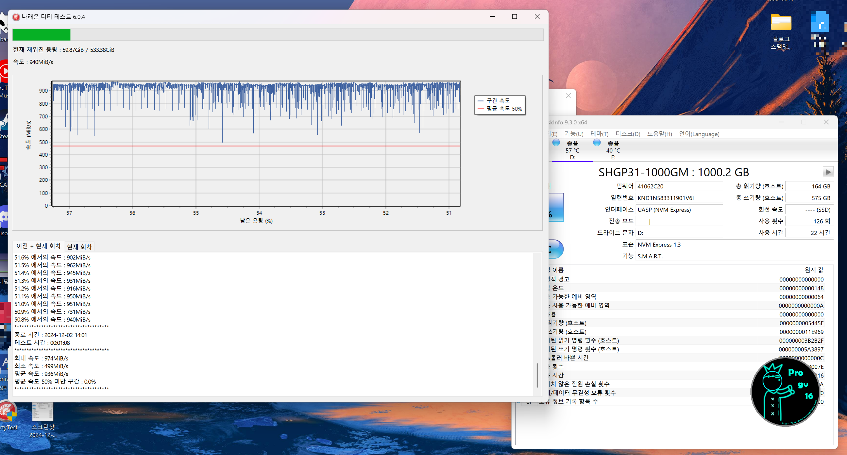Switch to the 현재 회차 tab
Viewport: 847px width, 455px height.
[x=79, y=246]
